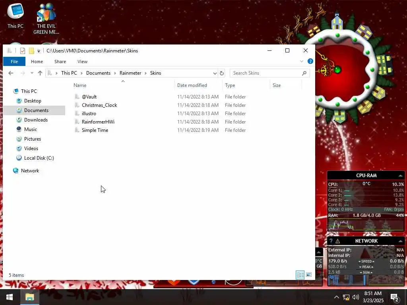407x305 pixels.
Task: Select Downloads in navigation pane
Action: pos(35,120)
